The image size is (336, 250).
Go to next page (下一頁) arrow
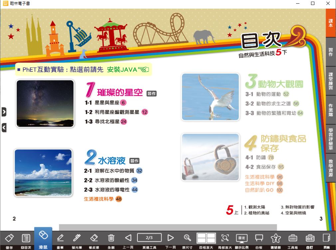(x=170, y=238)
